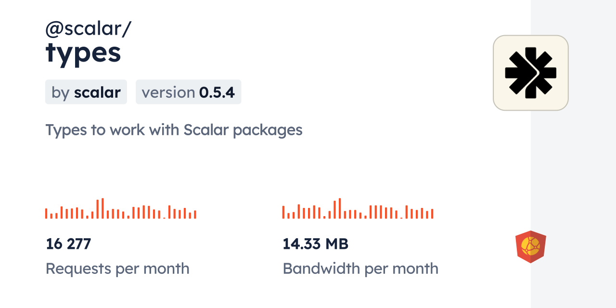Click first bar of requests chart
This screenshot has width=616, height=308.
pyautogui.click(x=46, y=213)
